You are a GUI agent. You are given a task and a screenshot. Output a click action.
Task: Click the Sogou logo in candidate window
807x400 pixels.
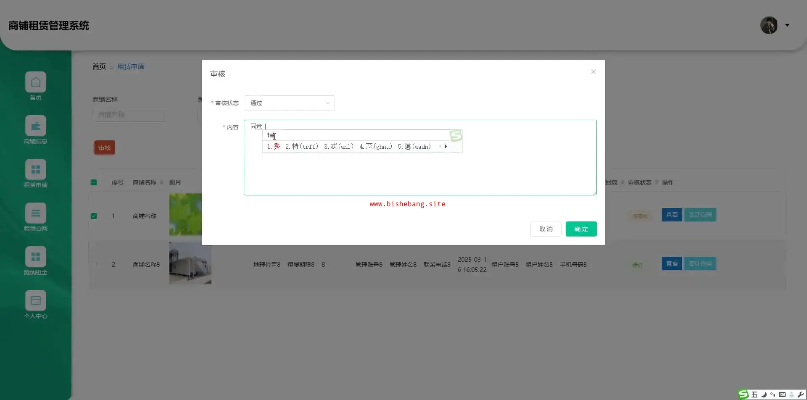click(x=456, y=135)
